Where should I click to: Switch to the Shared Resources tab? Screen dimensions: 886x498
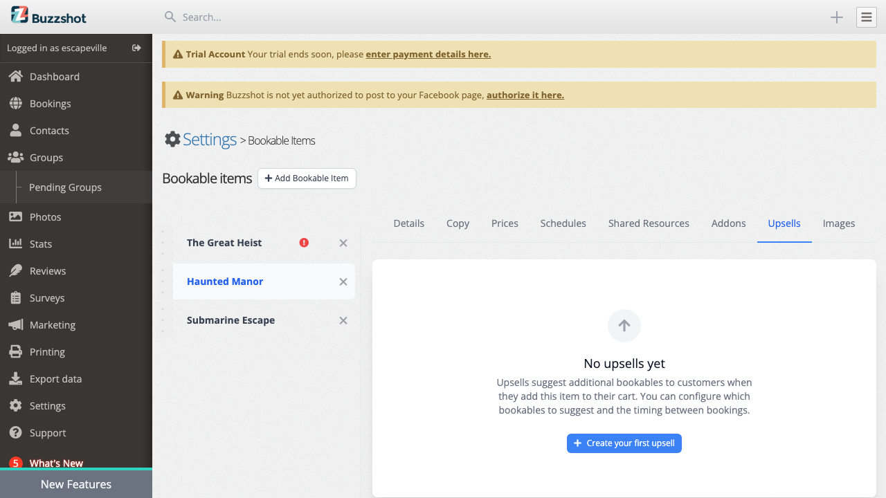pos(649,223)
